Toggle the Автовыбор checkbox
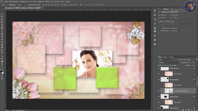The image size is (198, 111). tap(8, 5)
